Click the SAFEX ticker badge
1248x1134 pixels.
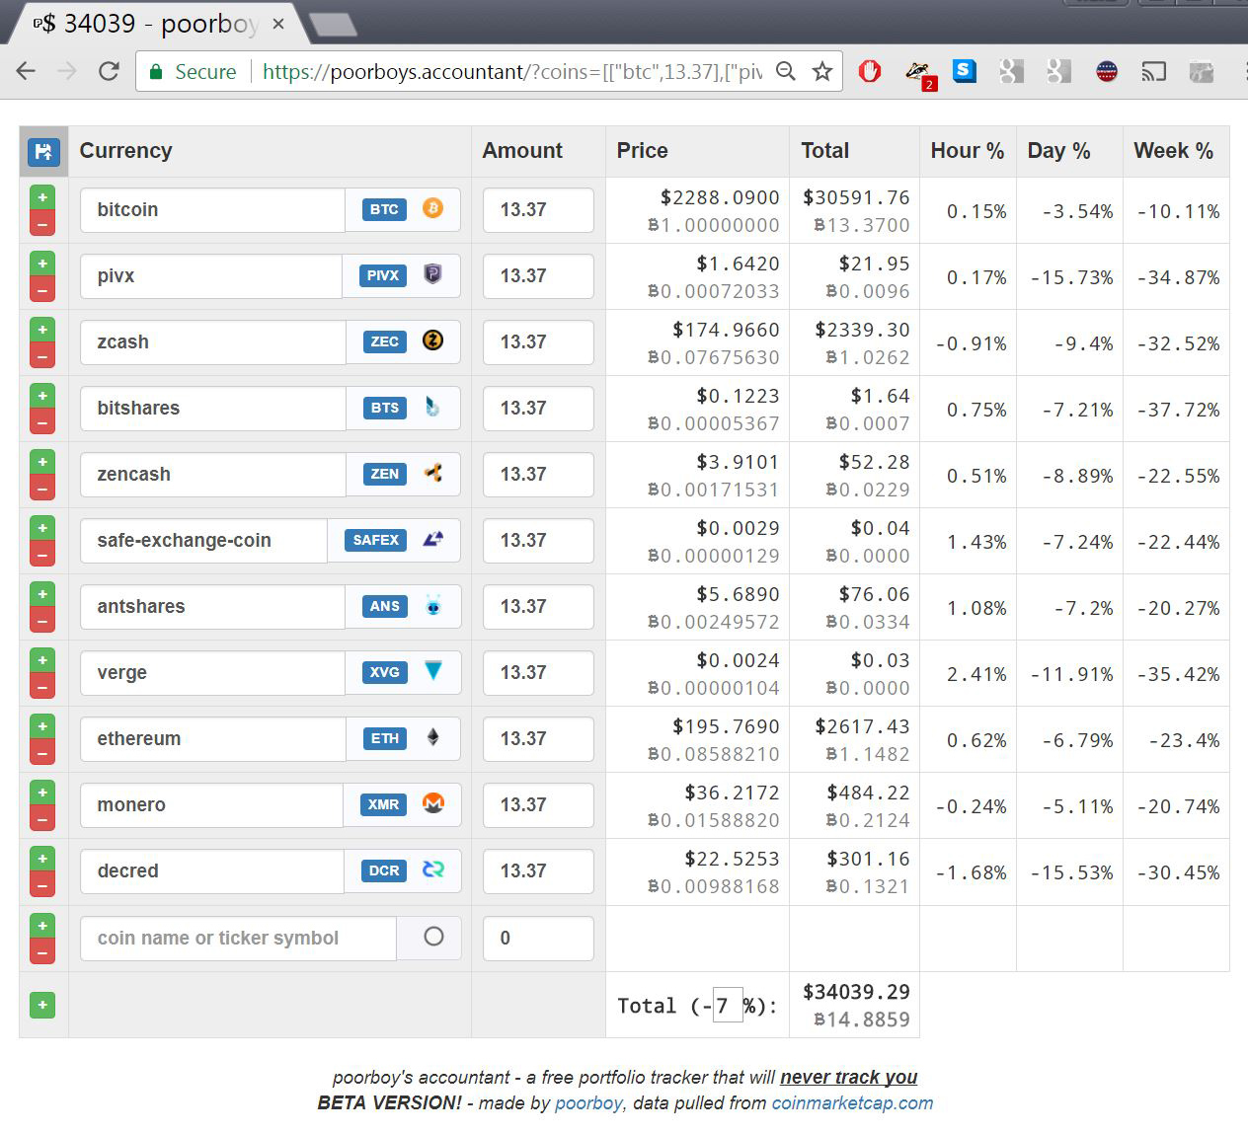375,540
